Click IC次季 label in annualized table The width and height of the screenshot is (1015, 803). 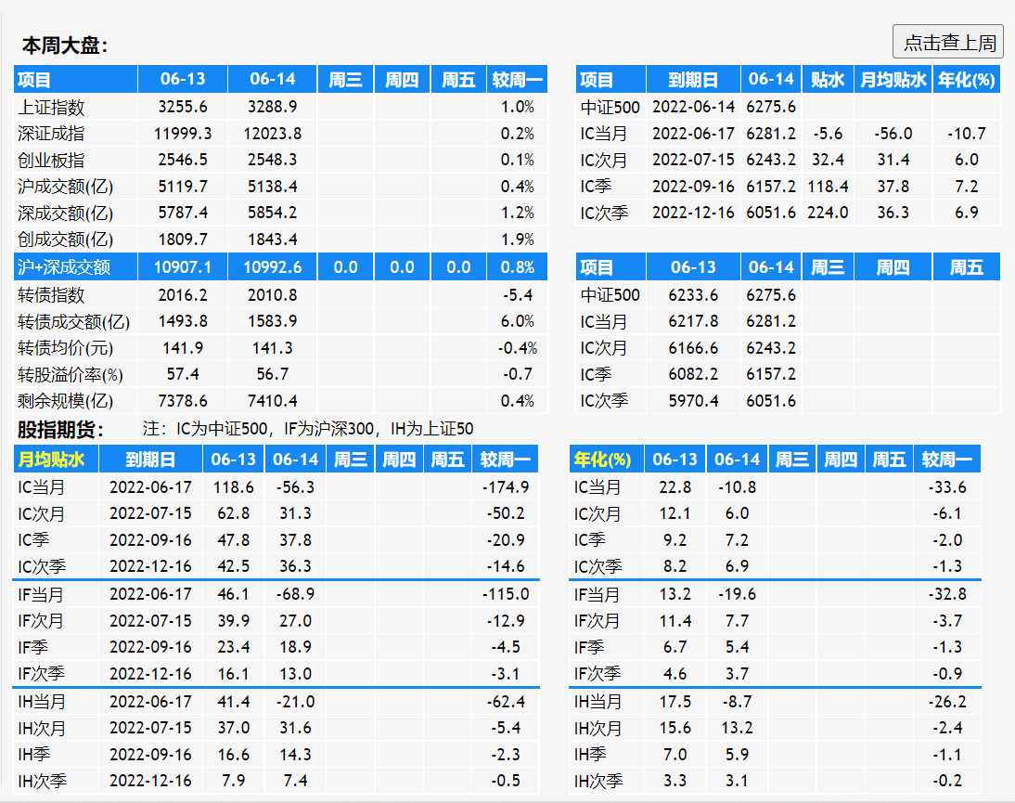point(598,566)
